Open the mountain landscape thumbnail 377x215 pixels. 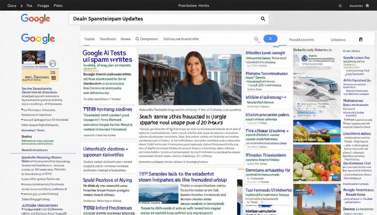[x=158, y=193]
